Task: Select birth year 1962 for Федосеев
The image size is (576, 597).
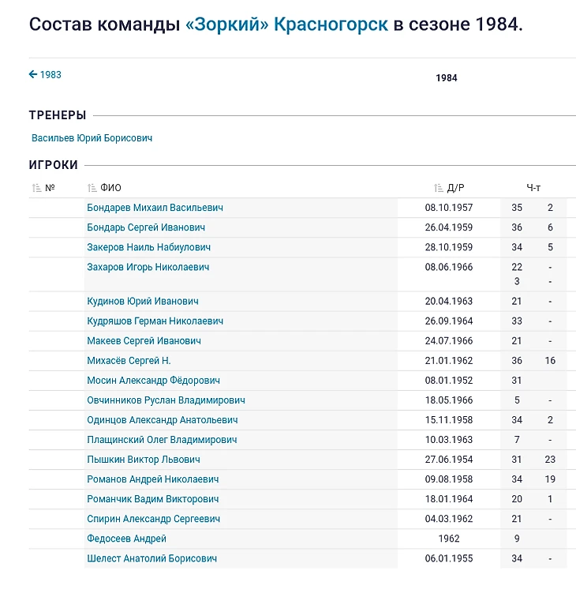Action: click(x=449, y=539)
